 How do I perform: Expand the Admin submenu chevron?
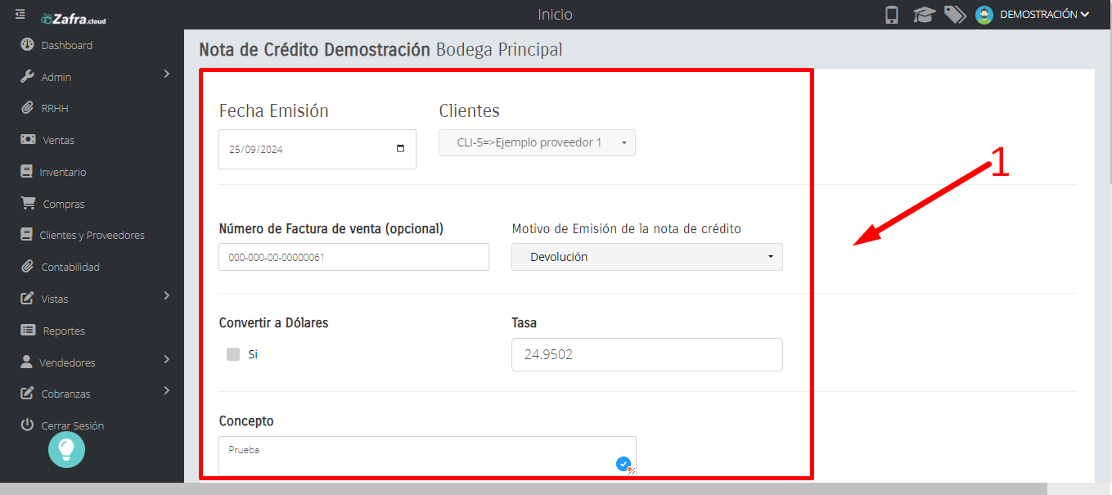166,74
